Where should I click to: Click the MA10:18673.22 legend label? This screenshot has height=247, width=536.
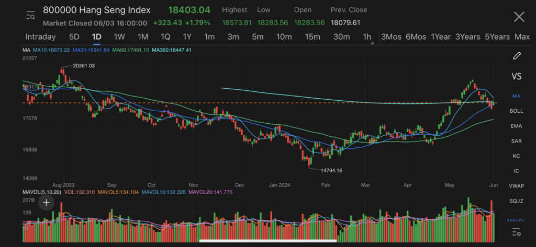pyautogui.click(x=51, y=50)
